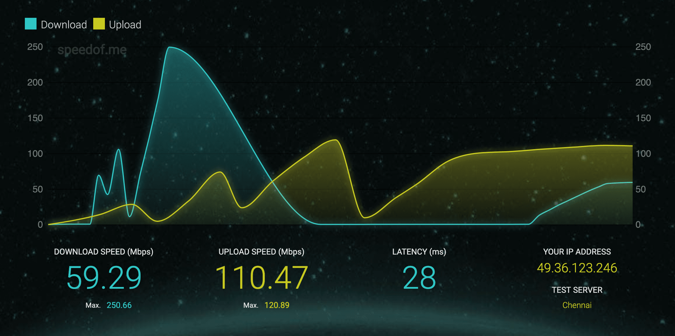
Task: Click the download max value 250.66
Action: click(119, 305)
